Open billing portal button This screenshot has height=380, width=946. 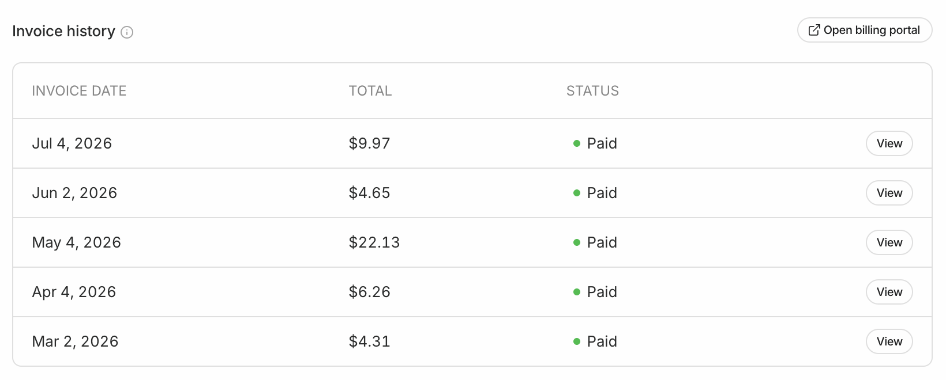[865, 30]
